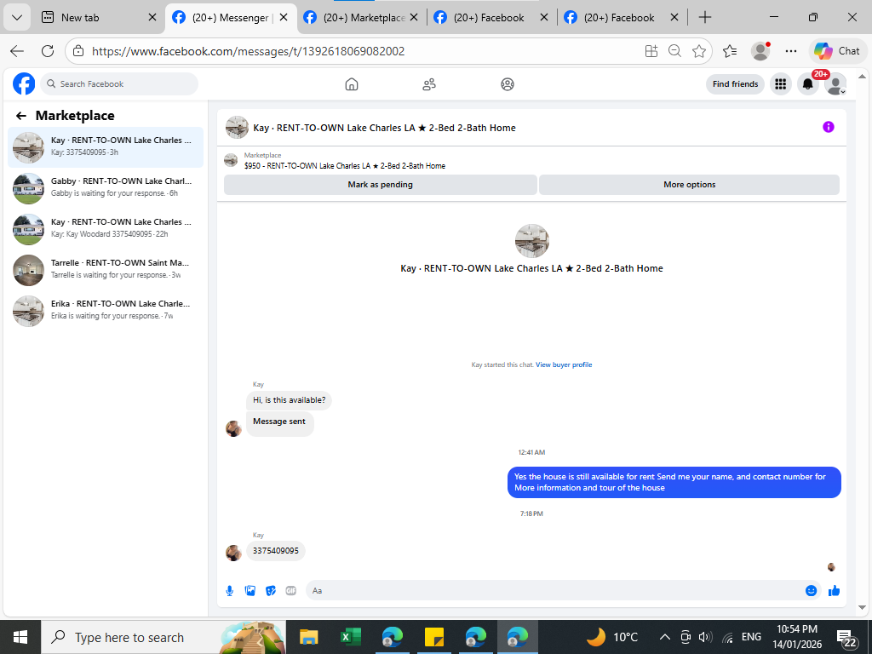Refresh the page with the reload icon

(48, 51)
